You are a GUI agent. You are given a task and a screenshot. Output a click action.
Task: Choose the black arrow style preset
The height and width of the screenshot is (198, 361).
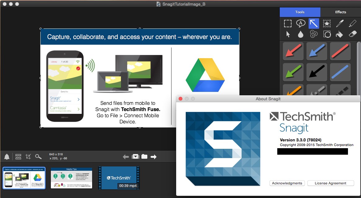pos(317,72)
